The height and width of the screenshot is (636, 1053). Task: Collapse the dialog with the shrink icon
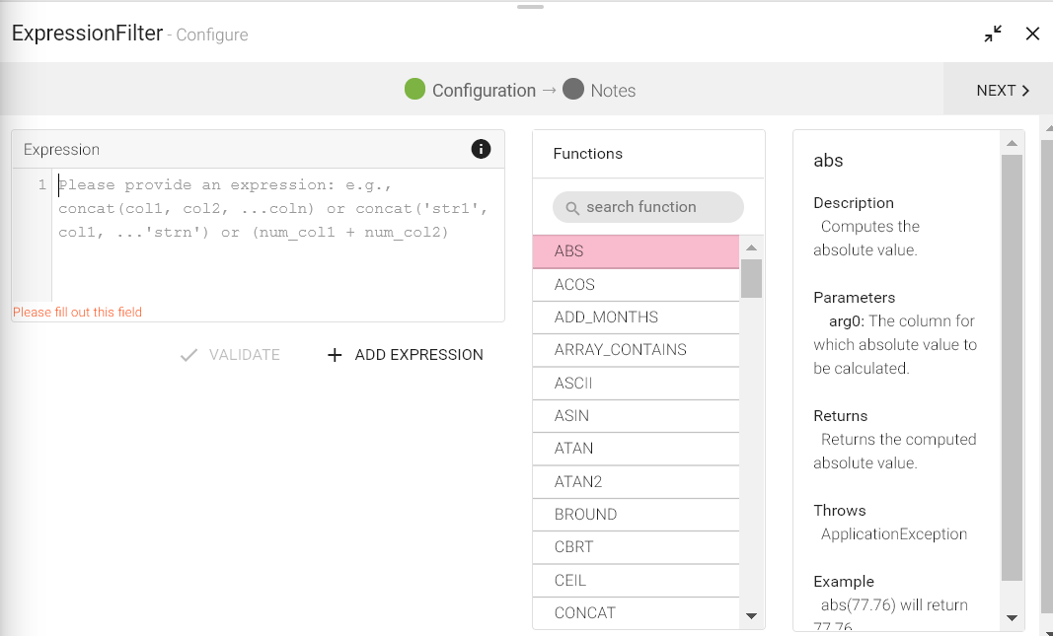(993, 34)
